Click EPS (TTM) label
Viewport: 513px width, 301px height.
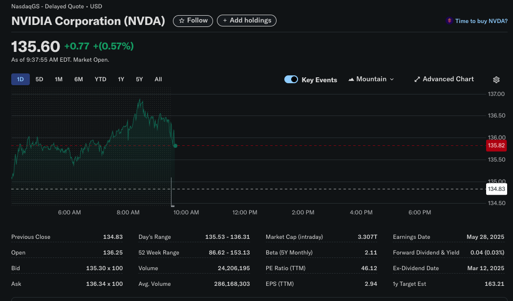pos(280,284)
